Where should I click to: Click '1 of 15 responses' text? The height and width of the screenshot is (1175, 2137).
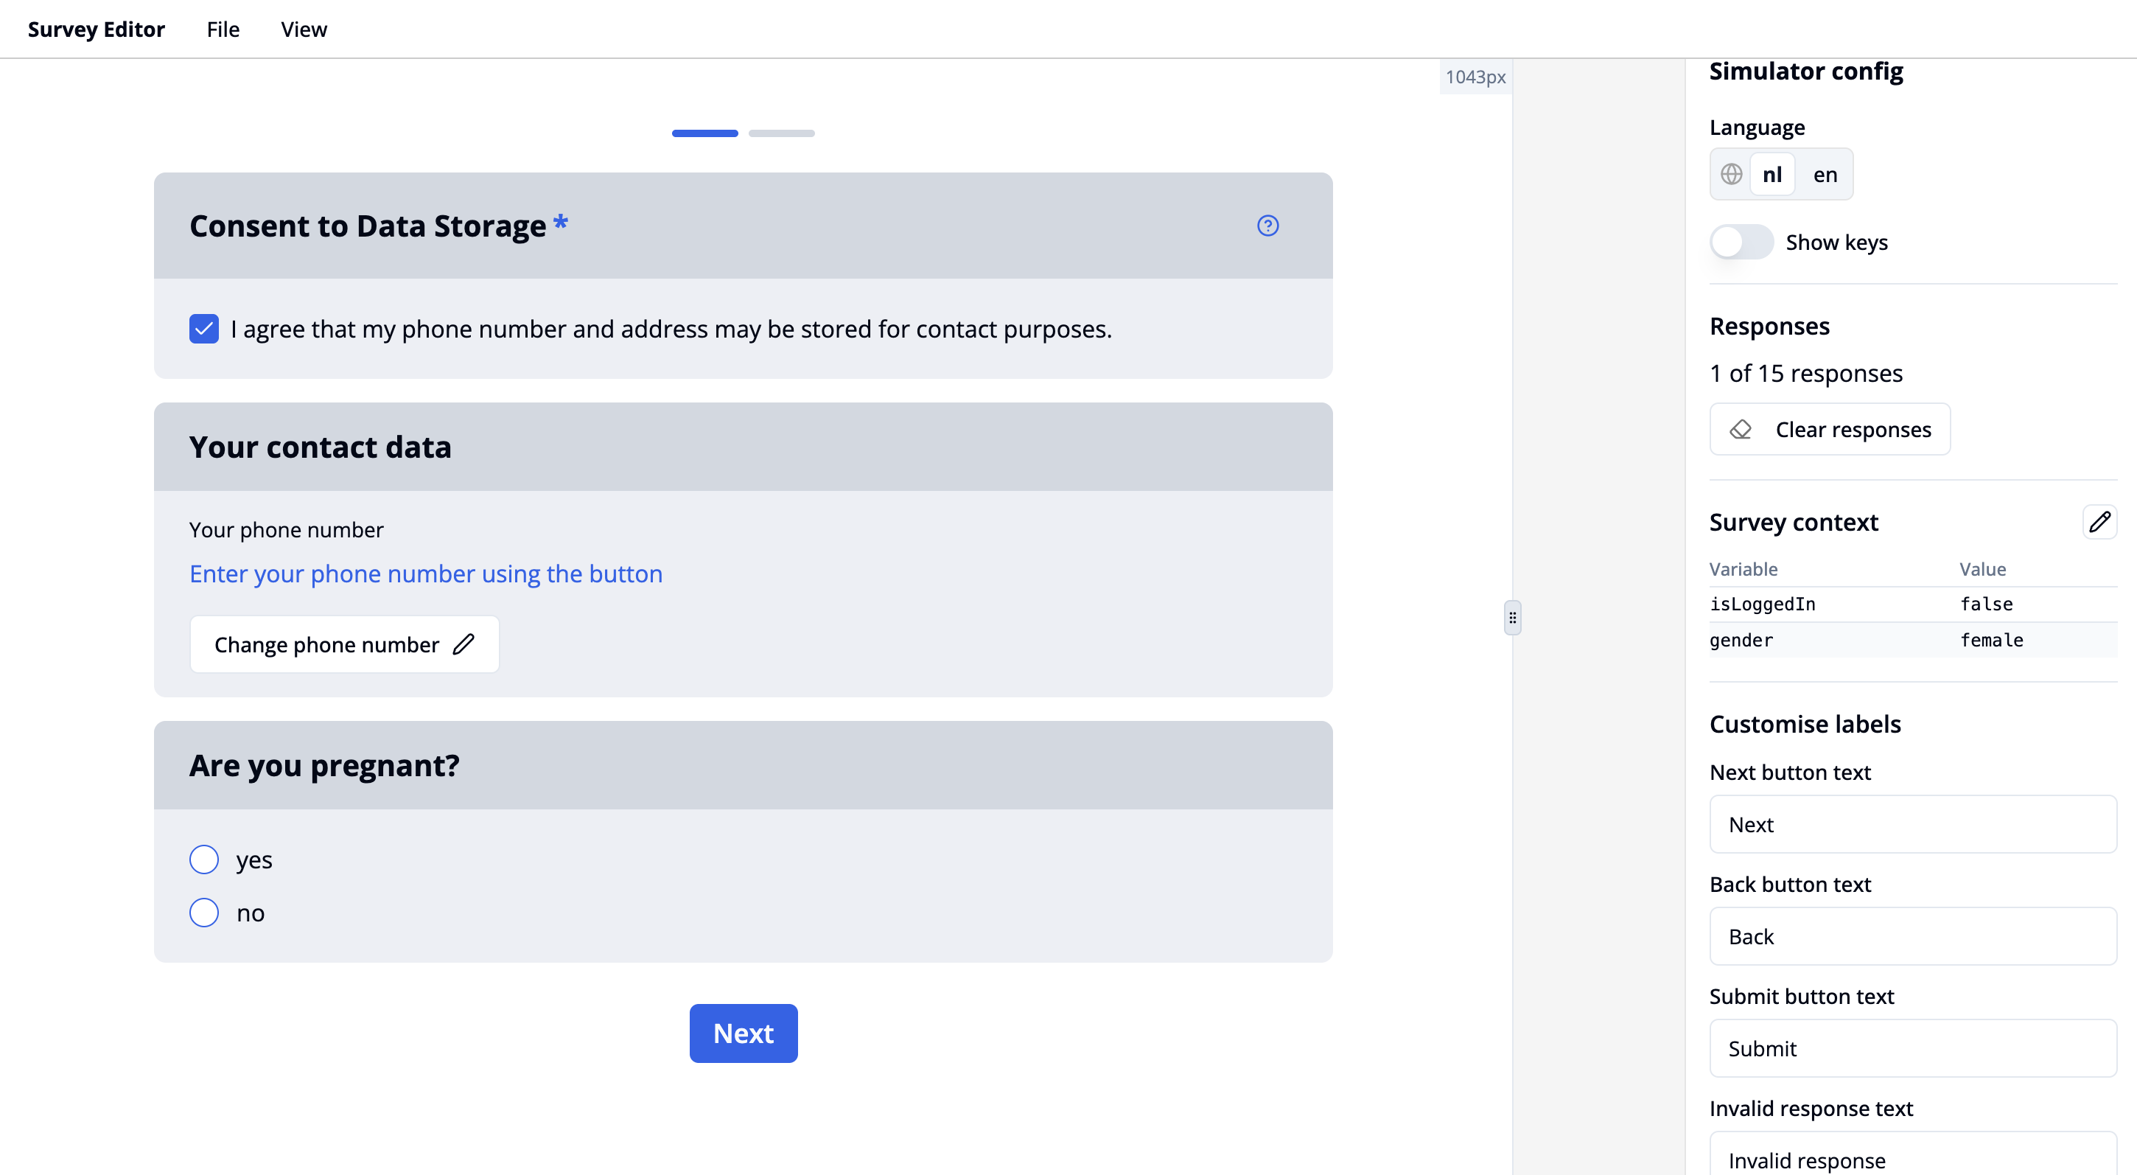(x=1806, y=374)
